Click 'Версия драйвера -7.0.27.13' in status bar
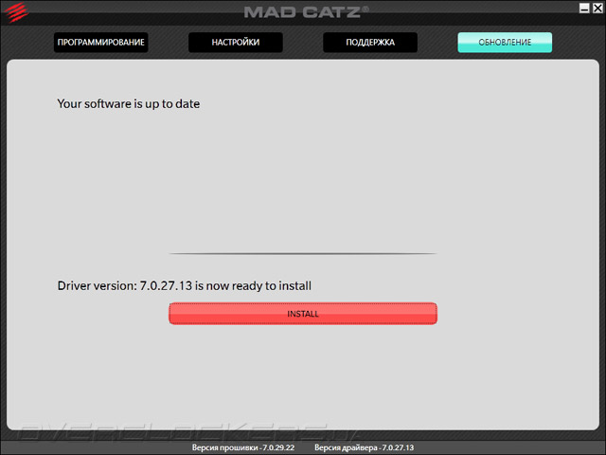This screenshot has height=455, width=606. point(364,447)
